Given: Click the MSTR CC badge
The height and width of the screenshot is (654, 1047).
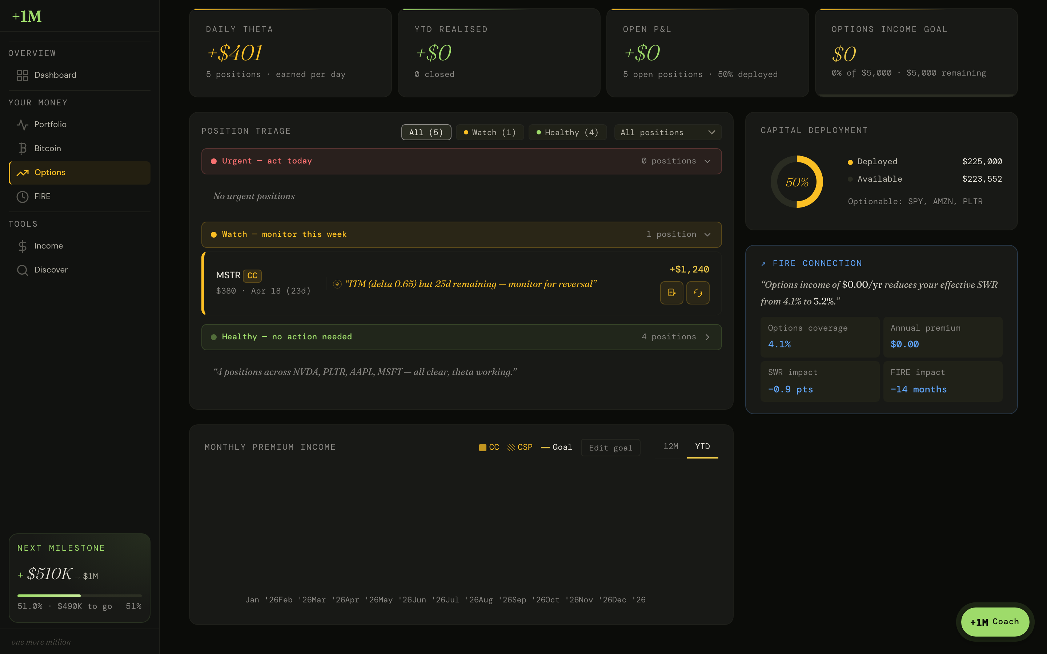Looking at the screenshot, I should click(x=252, y=276).
